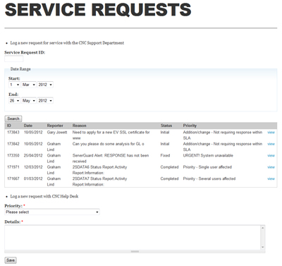This screenshot has height=266, width=282.
Task: Focus the Service Request ID field
Action: click(14, 59)
